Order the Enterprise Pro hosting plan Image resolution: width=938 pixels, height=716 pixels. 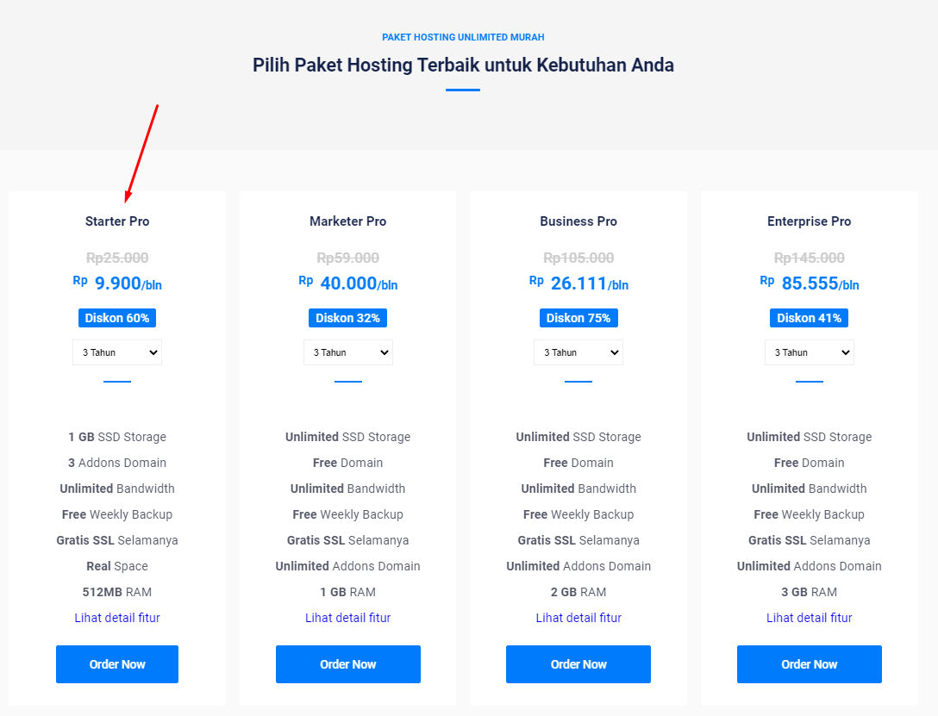(x=810, y=664)
